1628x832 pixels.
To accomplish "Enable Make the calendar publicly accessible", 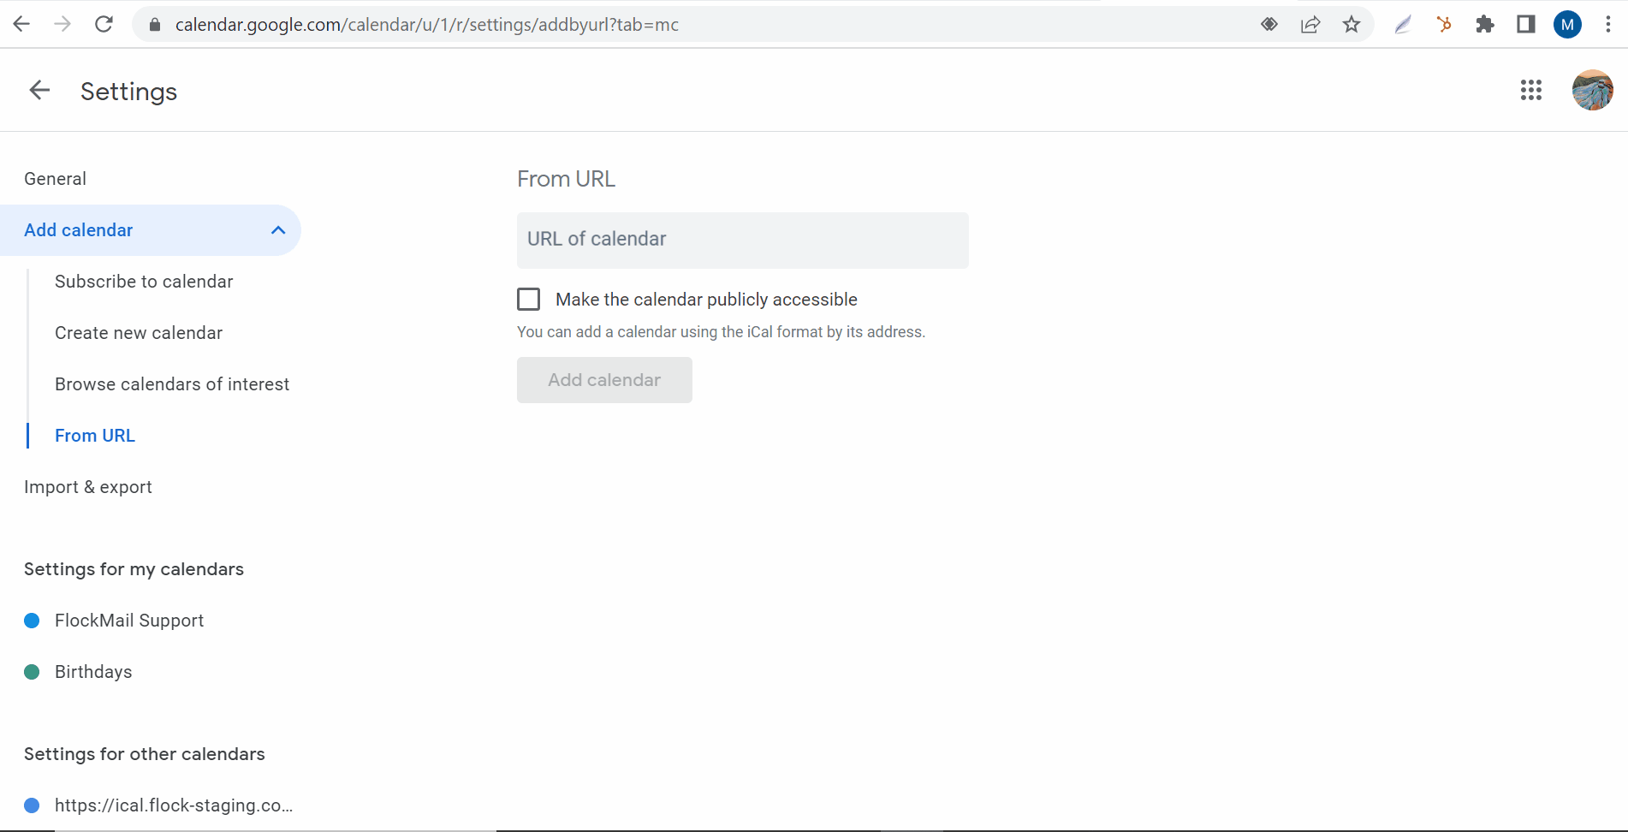I will tap(528, 299).
